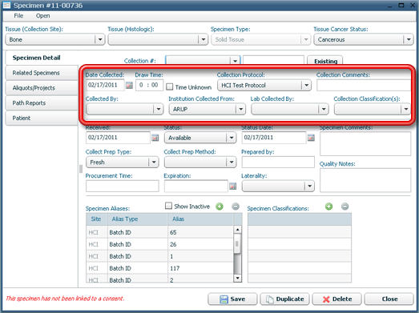The width and height of the screenshot is (419, 313).
Task: Expand Collect Prep Type dropdown
Action: 154,163
